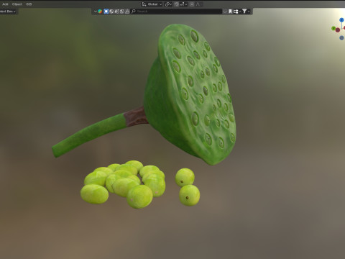345x259 pixels.
Task: Click the lower dim blue gizmo circle
Action: click(341, 37)
